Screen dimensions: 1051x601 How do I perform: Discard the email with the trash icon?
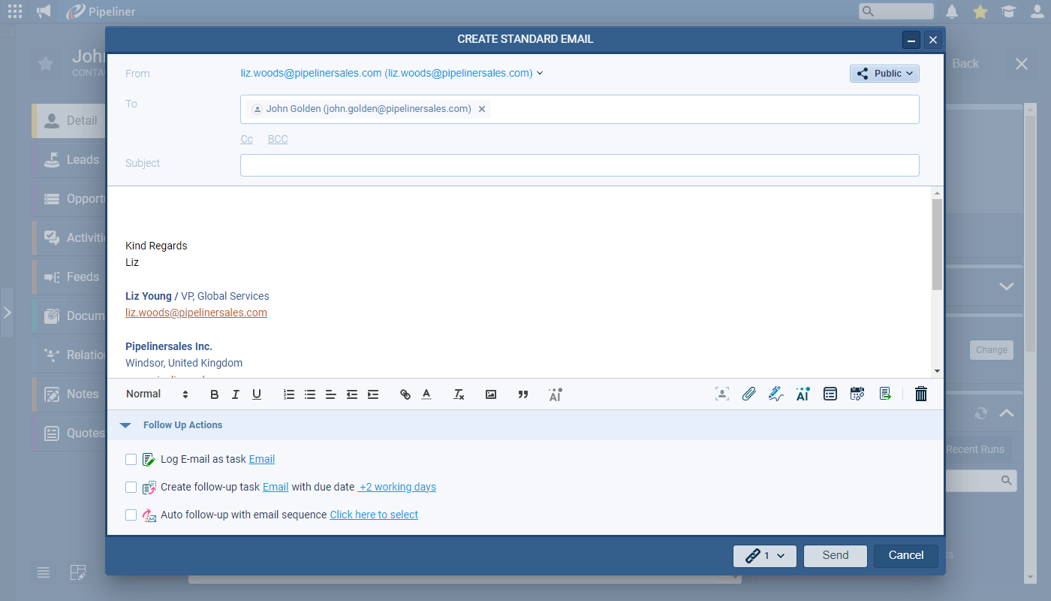pos(921,394)
